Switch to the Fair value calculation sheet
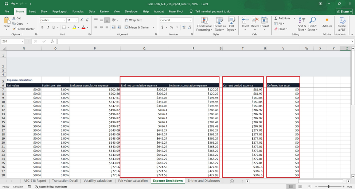The image size is (355, 189). click(133, 181)
